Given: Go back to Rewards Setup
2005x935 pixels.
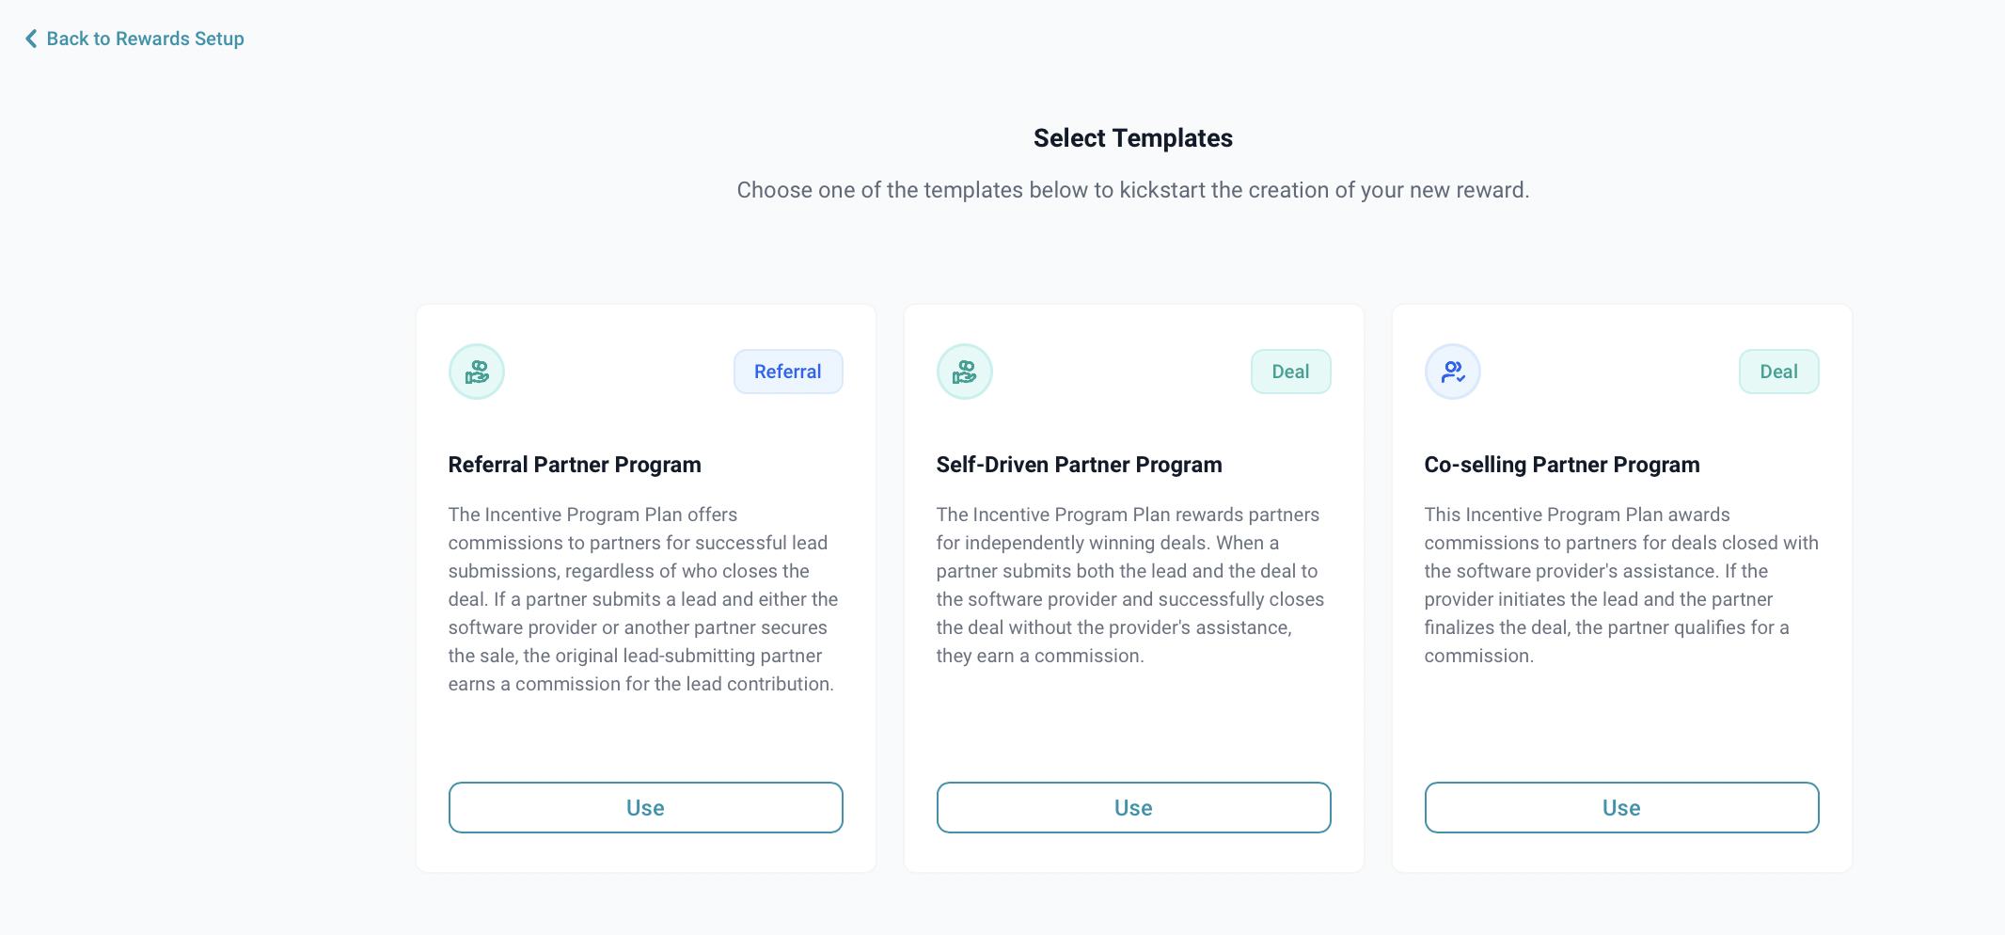Looking at the screenshot, I should (x=145, y=39).
